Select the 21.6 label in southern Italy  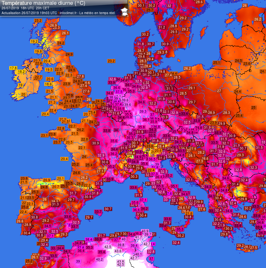[x=189, y=213]
